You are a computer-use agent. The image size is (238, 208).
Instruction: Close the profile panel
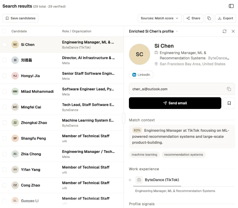click(x=233, y=31)
